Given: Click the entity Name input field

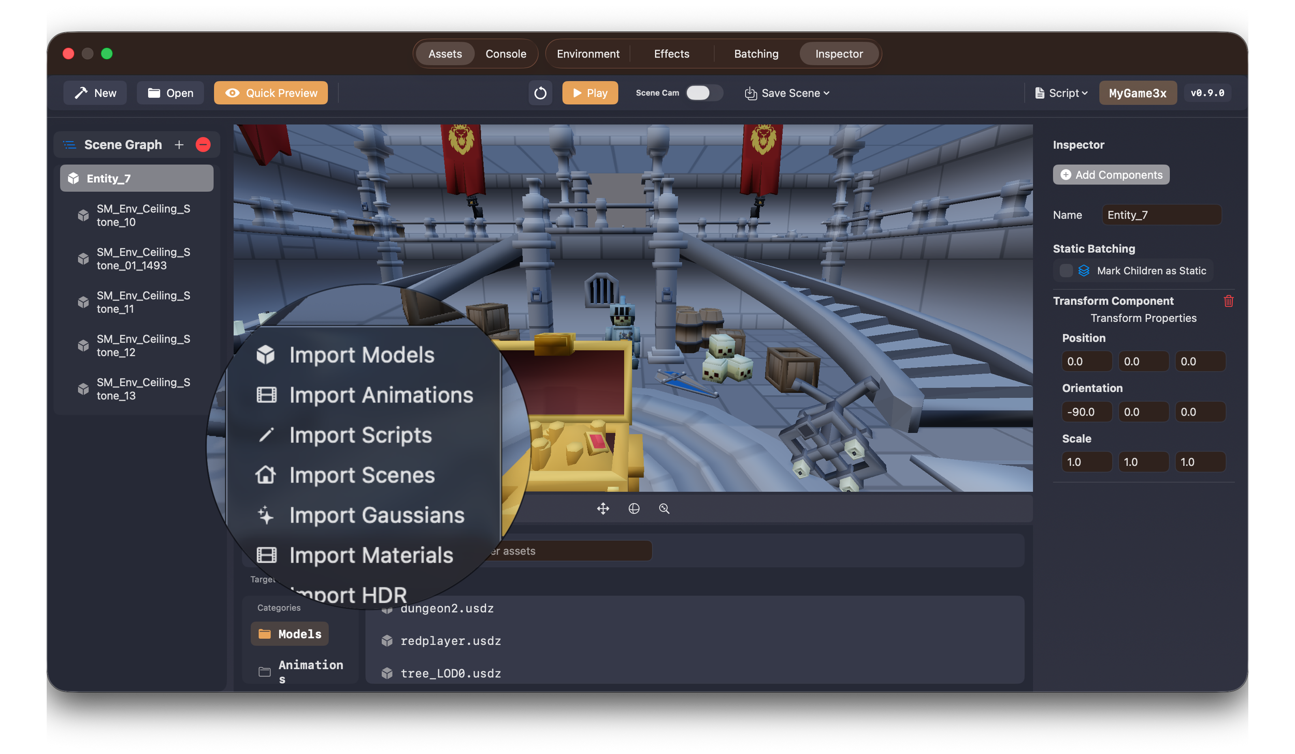Looking at the screenshot, I should 1161,215.
